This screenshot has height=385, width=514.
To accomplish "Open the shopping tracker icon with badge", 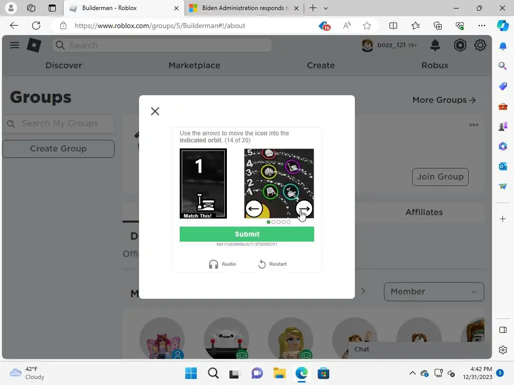I will 325,26.
